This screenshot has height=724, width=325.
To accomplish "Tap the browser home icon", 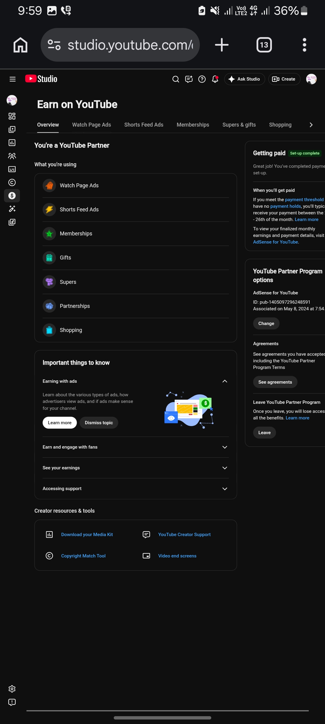I will [20, 45].
